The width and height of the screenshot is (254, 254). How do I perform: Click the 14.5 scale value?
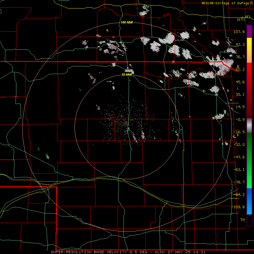(240, 107)
